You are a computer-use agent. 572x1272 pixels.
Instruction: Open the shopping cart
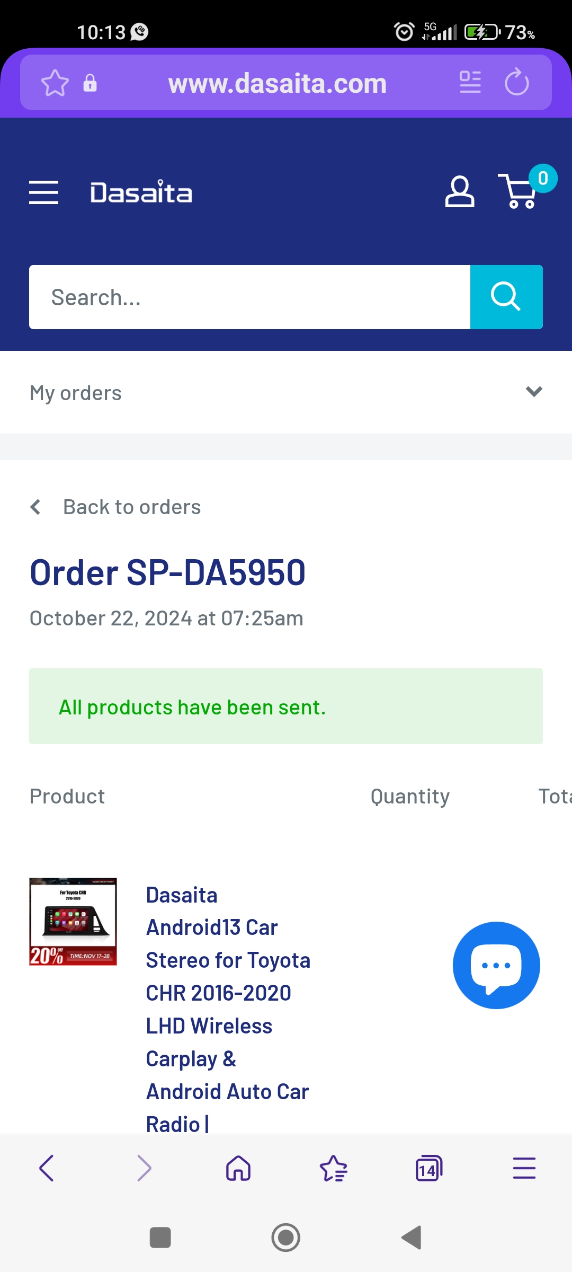tap(519, 192)
